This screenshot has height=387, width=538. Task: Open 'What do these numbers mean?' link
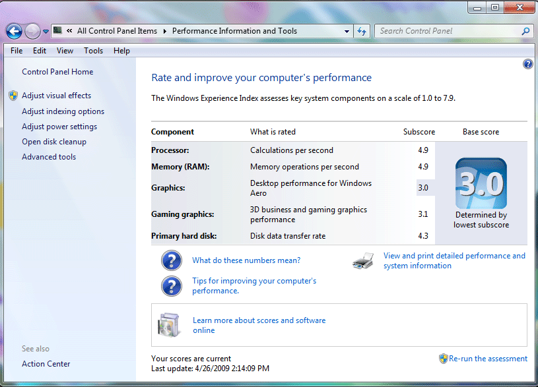246,260
